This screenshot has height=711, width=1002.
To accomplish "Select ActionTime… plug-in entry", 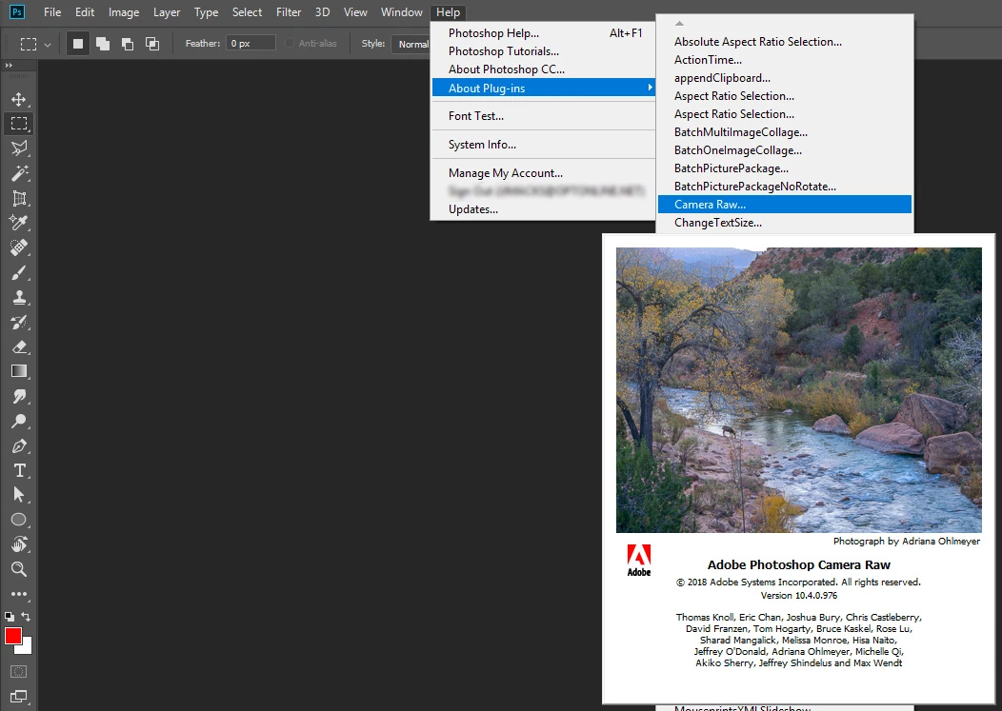I will (x=784, y=59).
